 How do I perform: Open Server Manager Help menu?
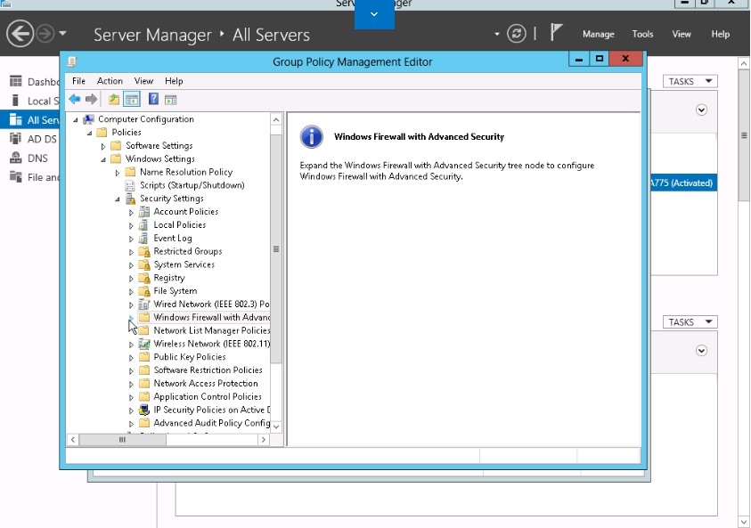(x=721, y=34)
